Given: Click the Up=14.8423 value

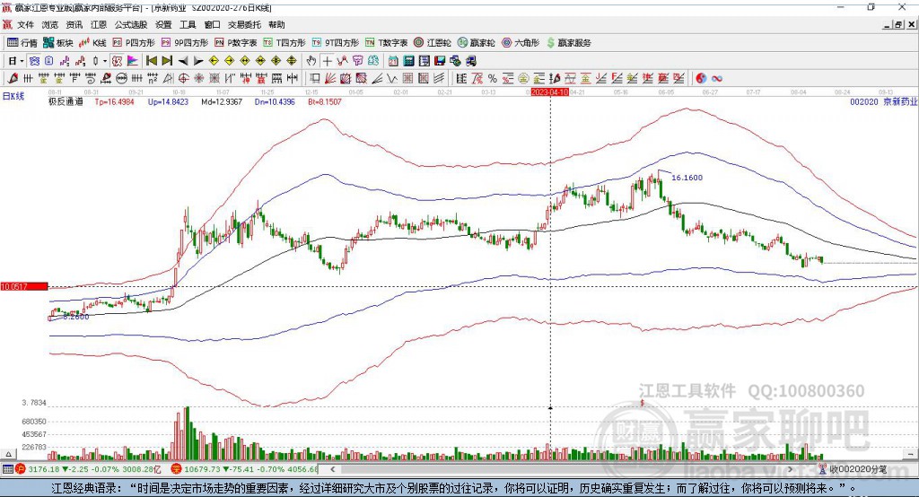Looking at the screenshot, I should [x=168, y=102].
